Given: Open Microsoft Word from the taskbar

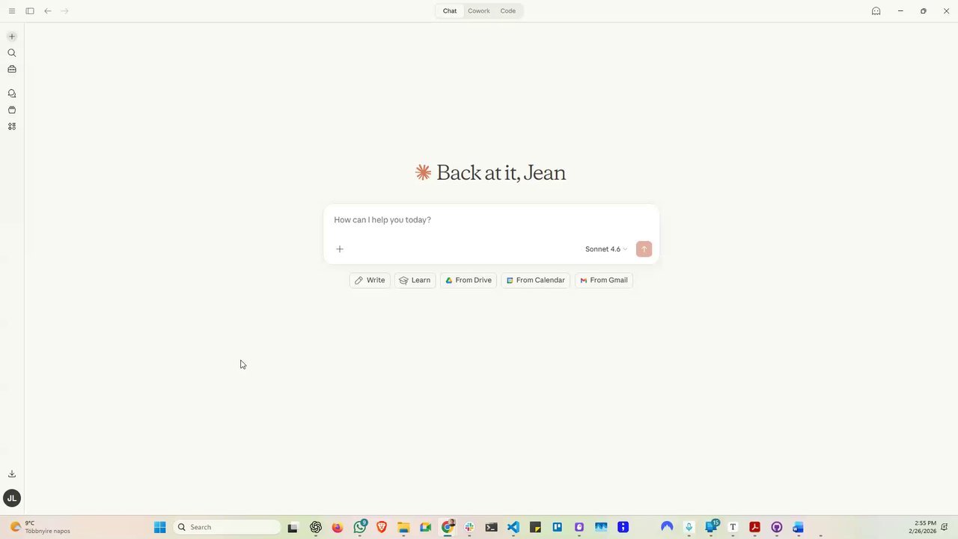Looking at the screenshot, I should [x=799, y=527].
